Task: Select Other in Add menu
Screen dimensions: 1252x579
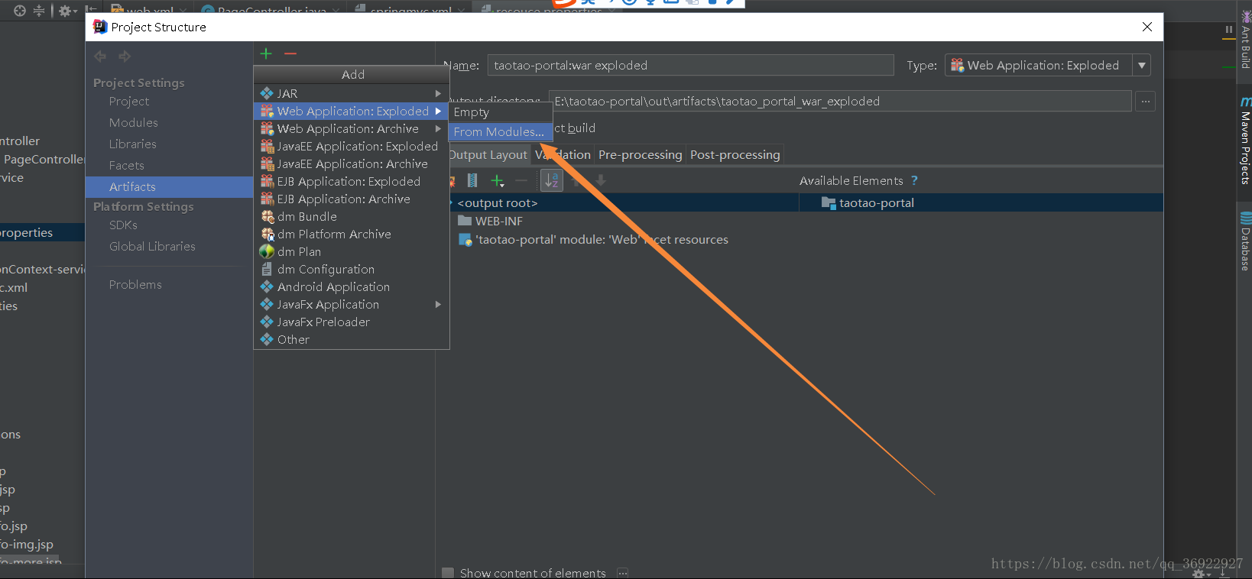Action: [x=352, y=339]
